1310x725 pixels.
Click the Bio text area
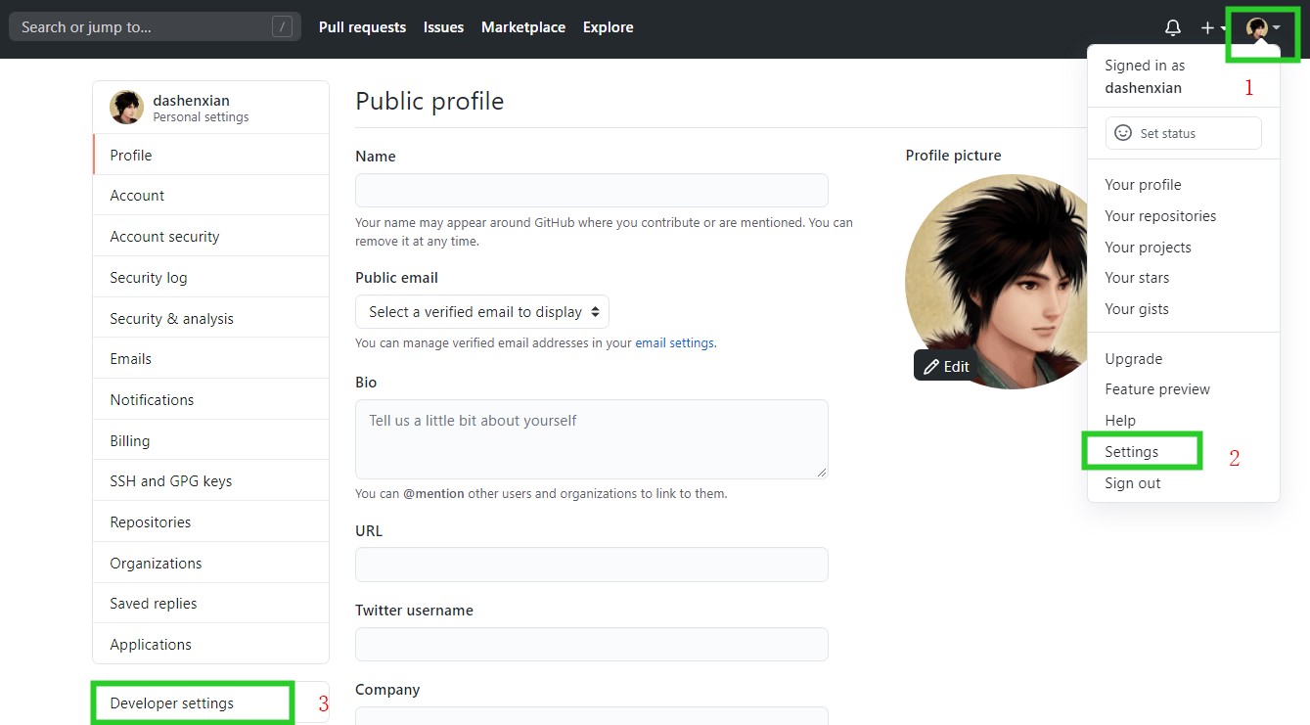[591, 438]
